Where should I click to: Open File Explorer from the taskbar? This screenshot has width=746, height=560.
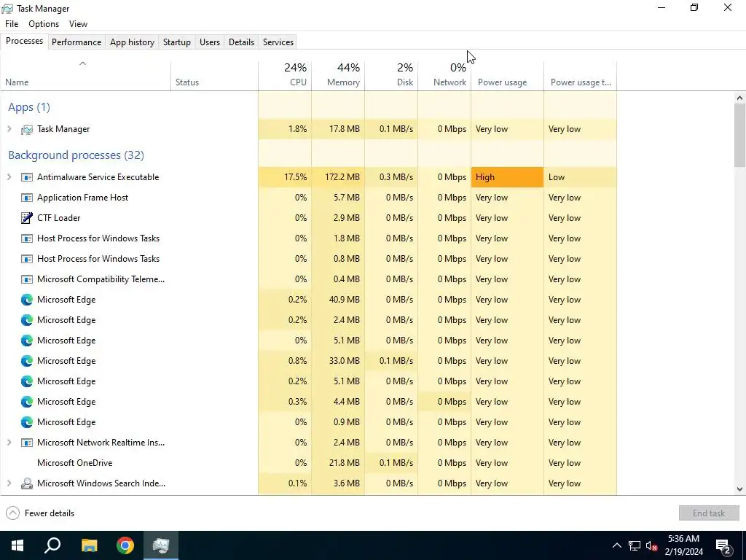(89, 545)
